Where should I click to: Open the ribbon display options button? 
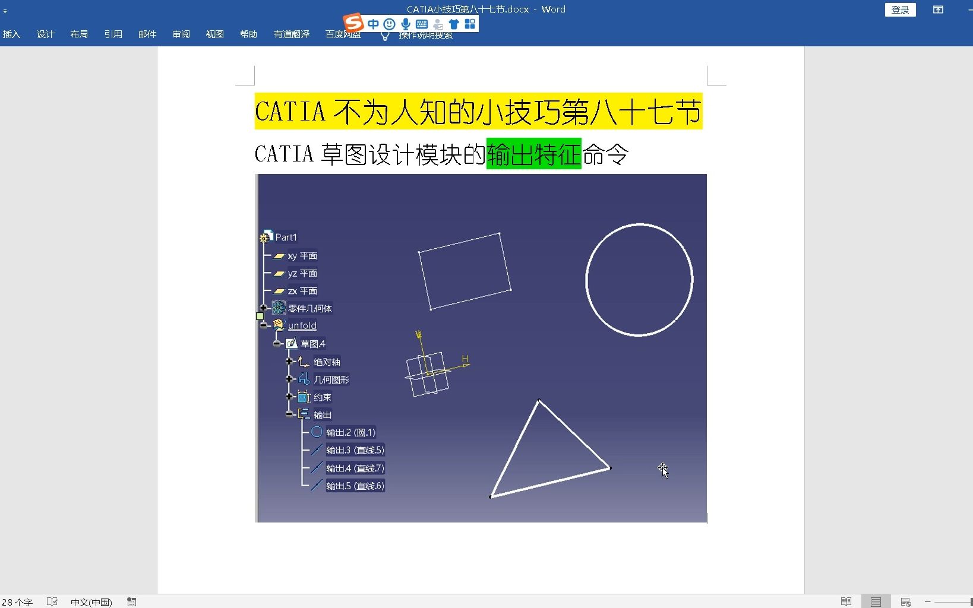pyautogui.click(x=939, y=9)
